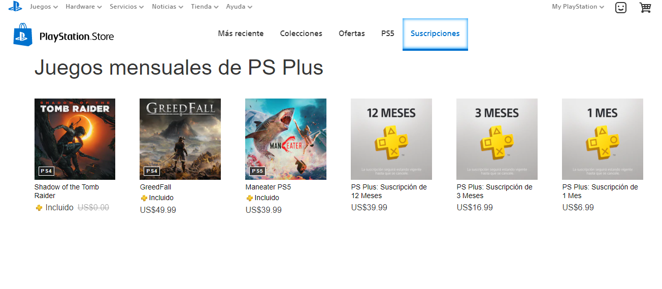Click PS Plus icon beside Tomb Raider Incluido

39,208
